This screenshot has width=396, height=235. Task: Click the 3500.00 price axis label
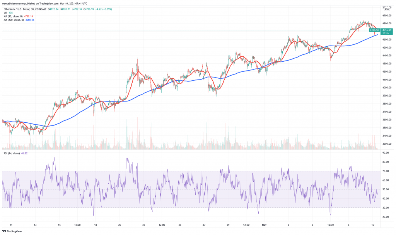[387, 128]
